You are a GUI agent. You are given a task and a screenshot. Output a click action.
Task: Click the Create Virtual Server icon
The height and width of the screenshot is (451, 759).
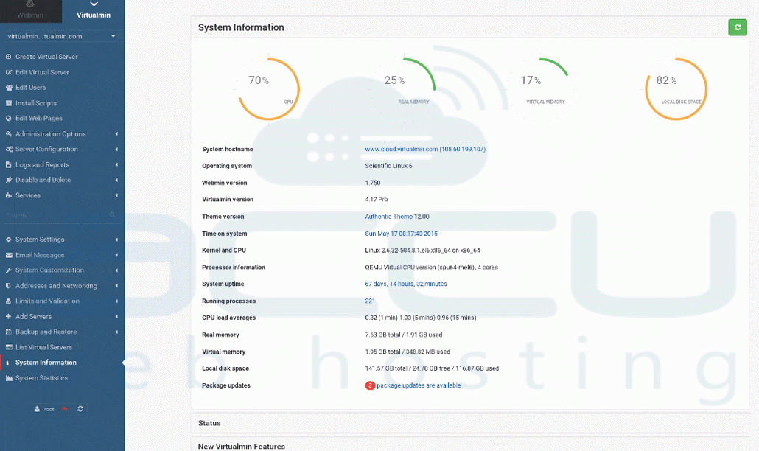point(8,57)
